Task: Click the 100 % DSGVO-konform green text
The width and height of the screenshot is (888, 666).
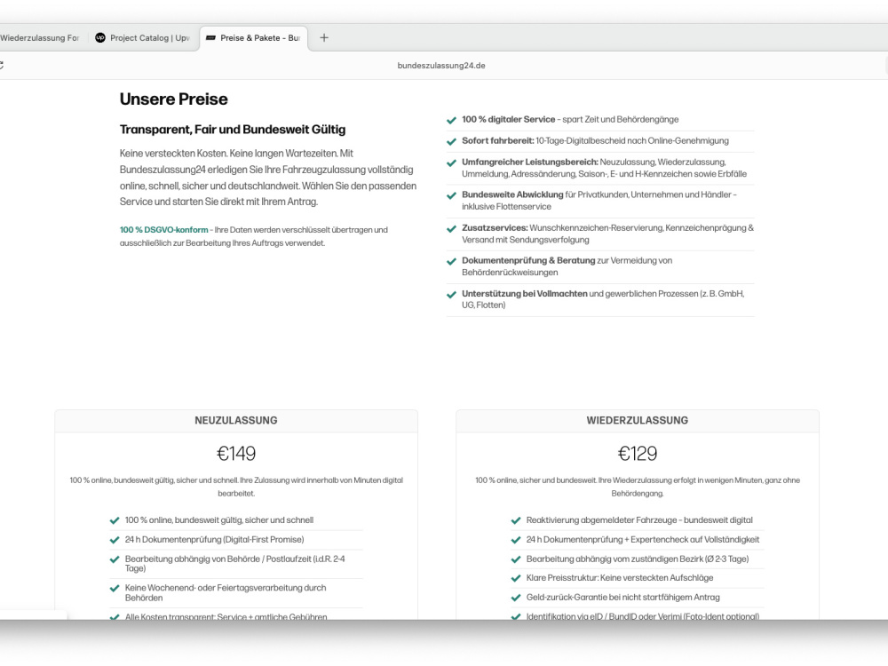Action: [163, 230]
